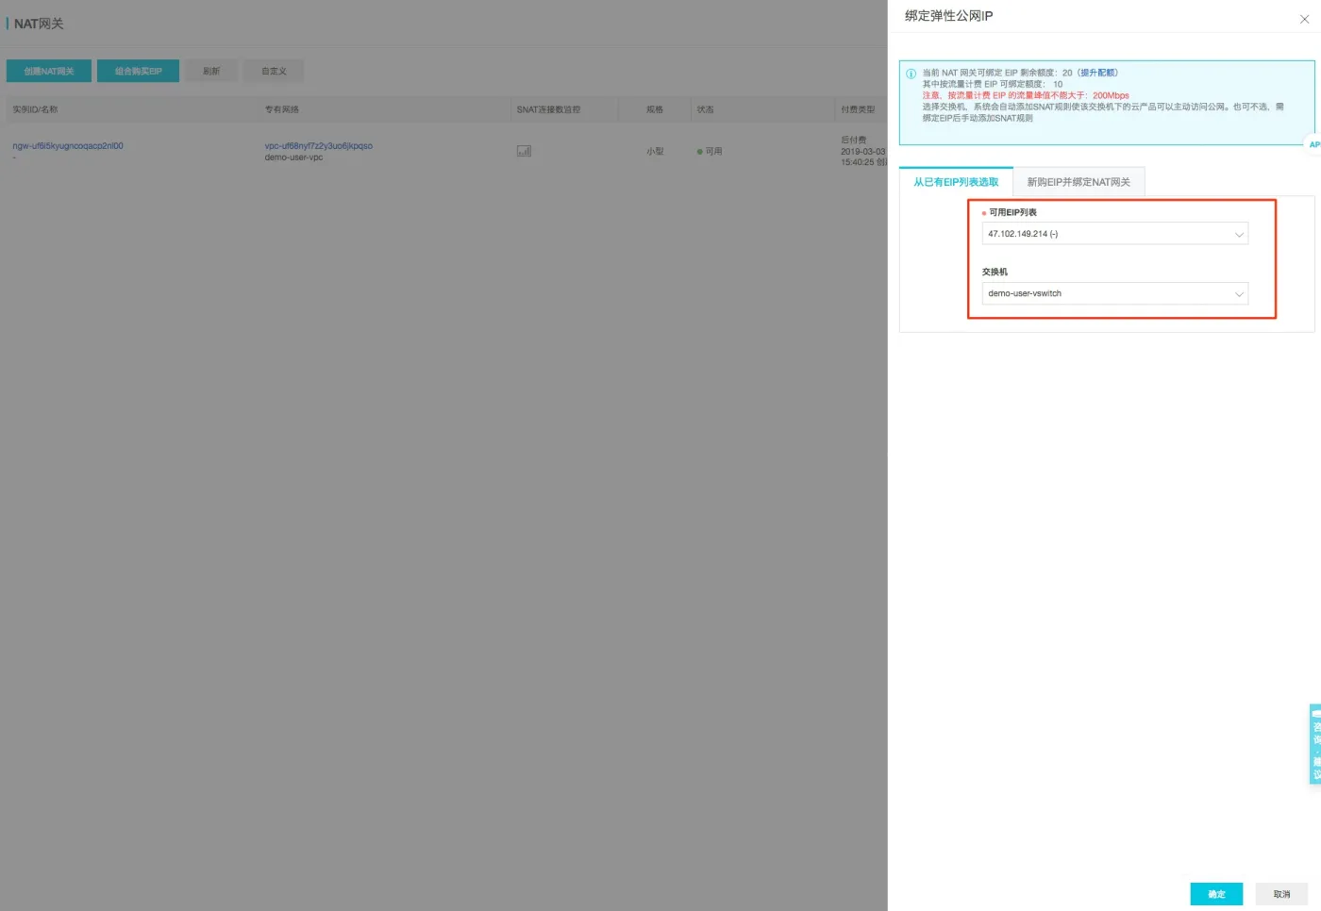The image size is (1321, 911).
Task: Click the 可用 status cell
Action: tap(710, 151)
